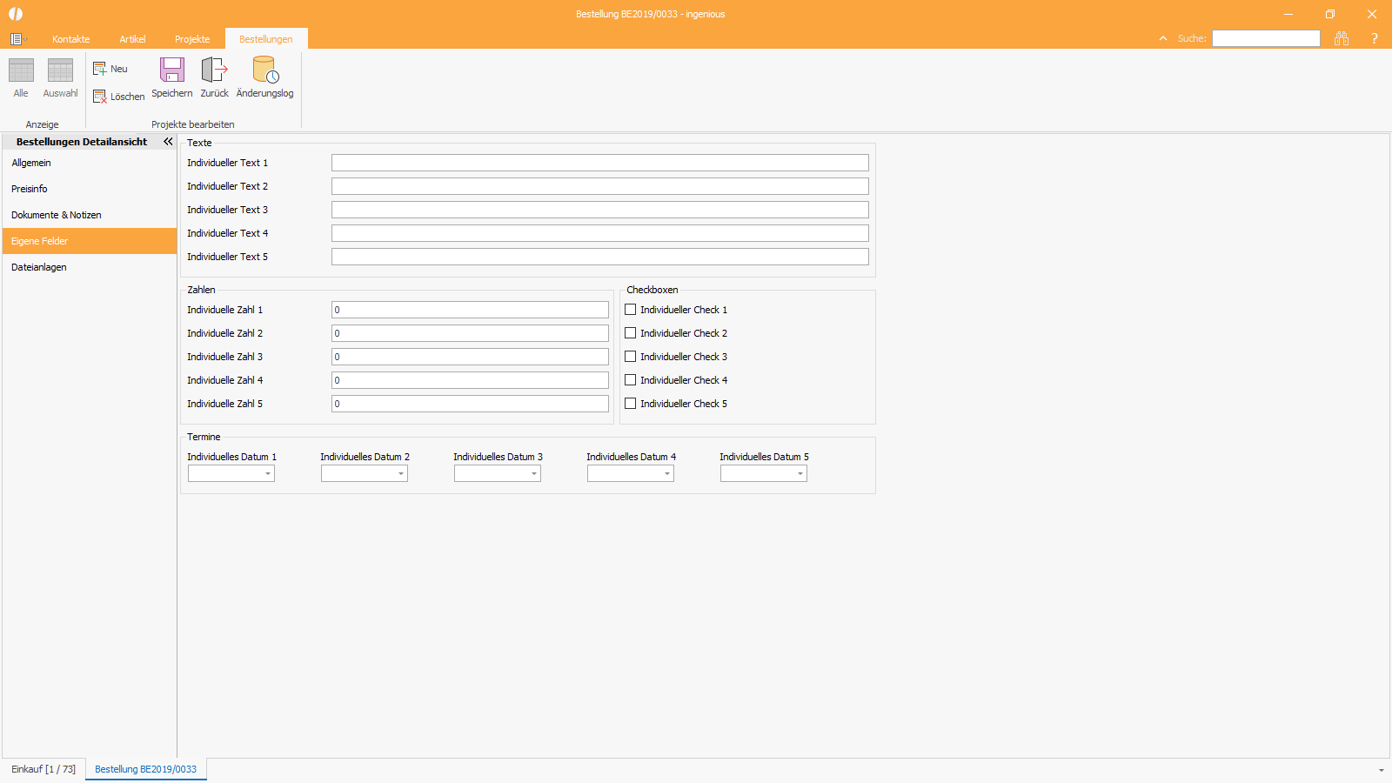
Task: Open Dateianlagen section in sidebar
Action: point(90,267)
